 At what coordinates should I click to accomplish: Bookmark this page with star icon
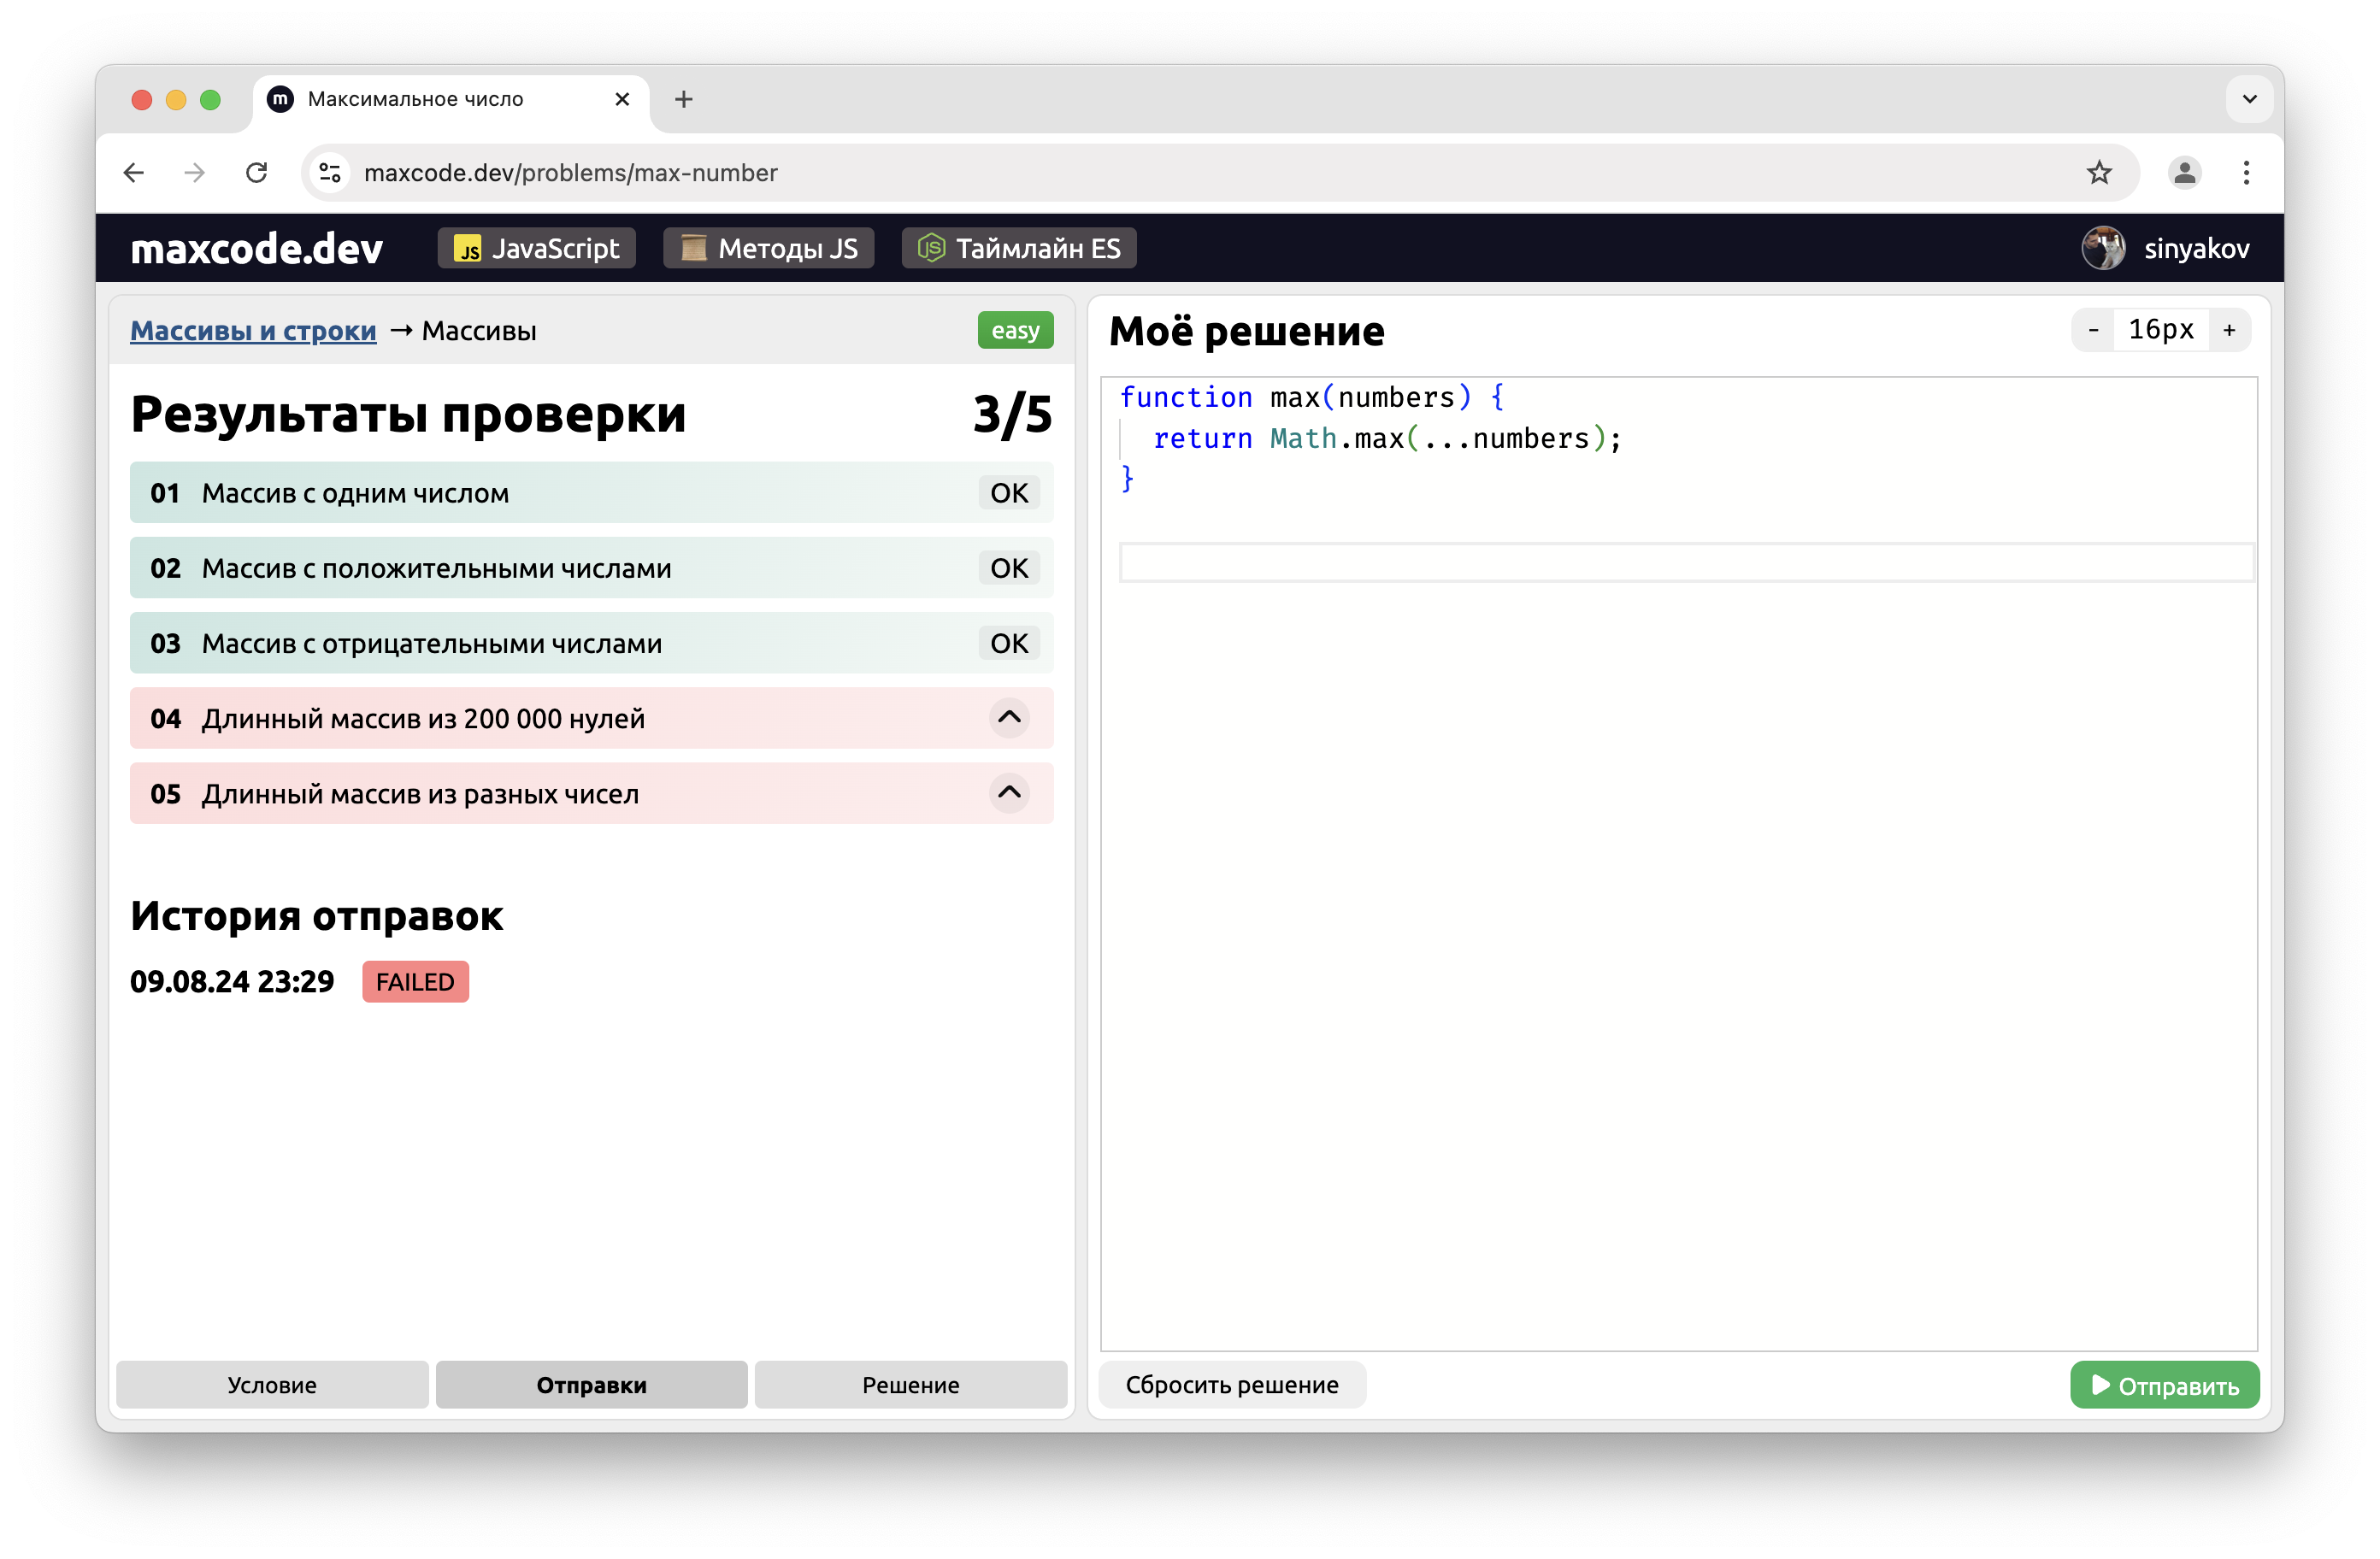(x=2099, y=173)
